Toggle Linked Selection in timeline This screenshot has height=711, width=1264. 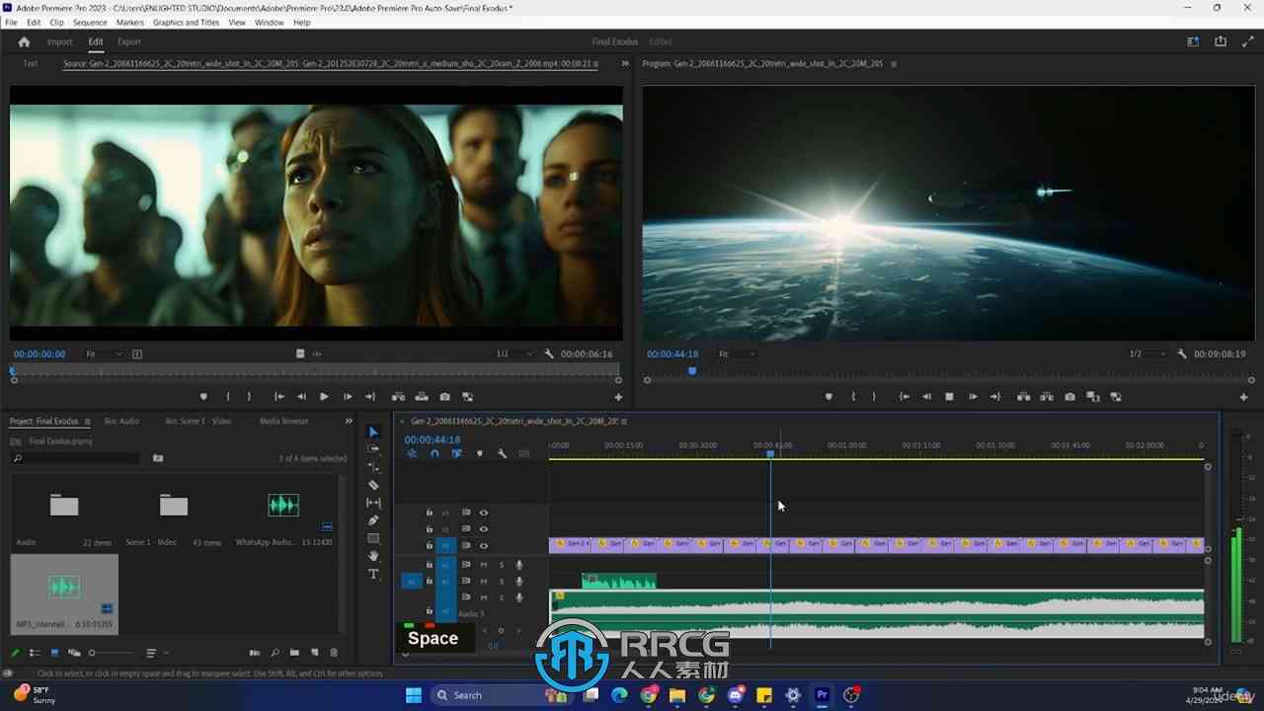coord(456,453)
